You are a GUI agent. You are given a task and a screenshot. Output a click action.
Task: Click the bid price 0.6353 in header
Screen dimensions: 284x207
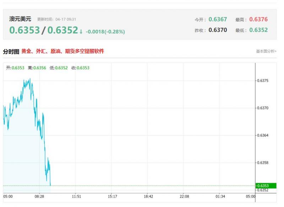pyautogui.click(x=24, y=30)
